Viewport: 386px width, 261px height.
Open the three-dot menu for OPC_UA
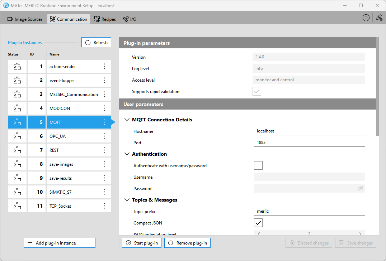point(105,136)
